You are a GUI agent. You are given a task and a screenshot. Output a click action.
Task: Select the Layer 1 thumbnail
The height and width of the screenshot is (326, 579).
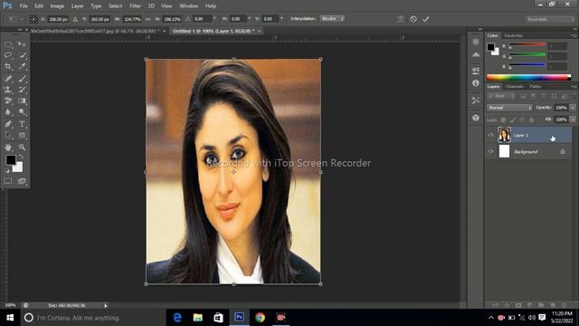point(504,135)
